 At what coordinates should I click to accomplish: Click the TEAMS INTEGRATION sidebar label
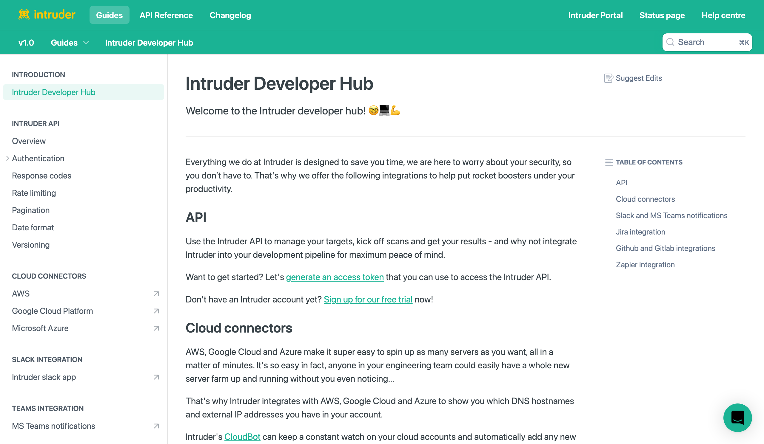tap(47, 408)
